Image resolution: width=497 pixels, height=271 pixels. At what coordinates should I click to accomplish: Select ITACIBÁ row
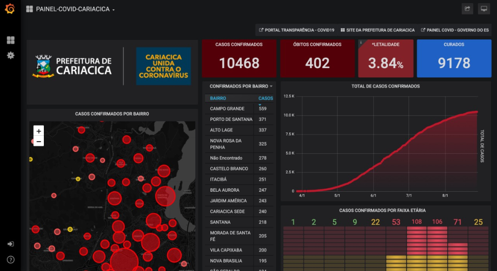239,180
